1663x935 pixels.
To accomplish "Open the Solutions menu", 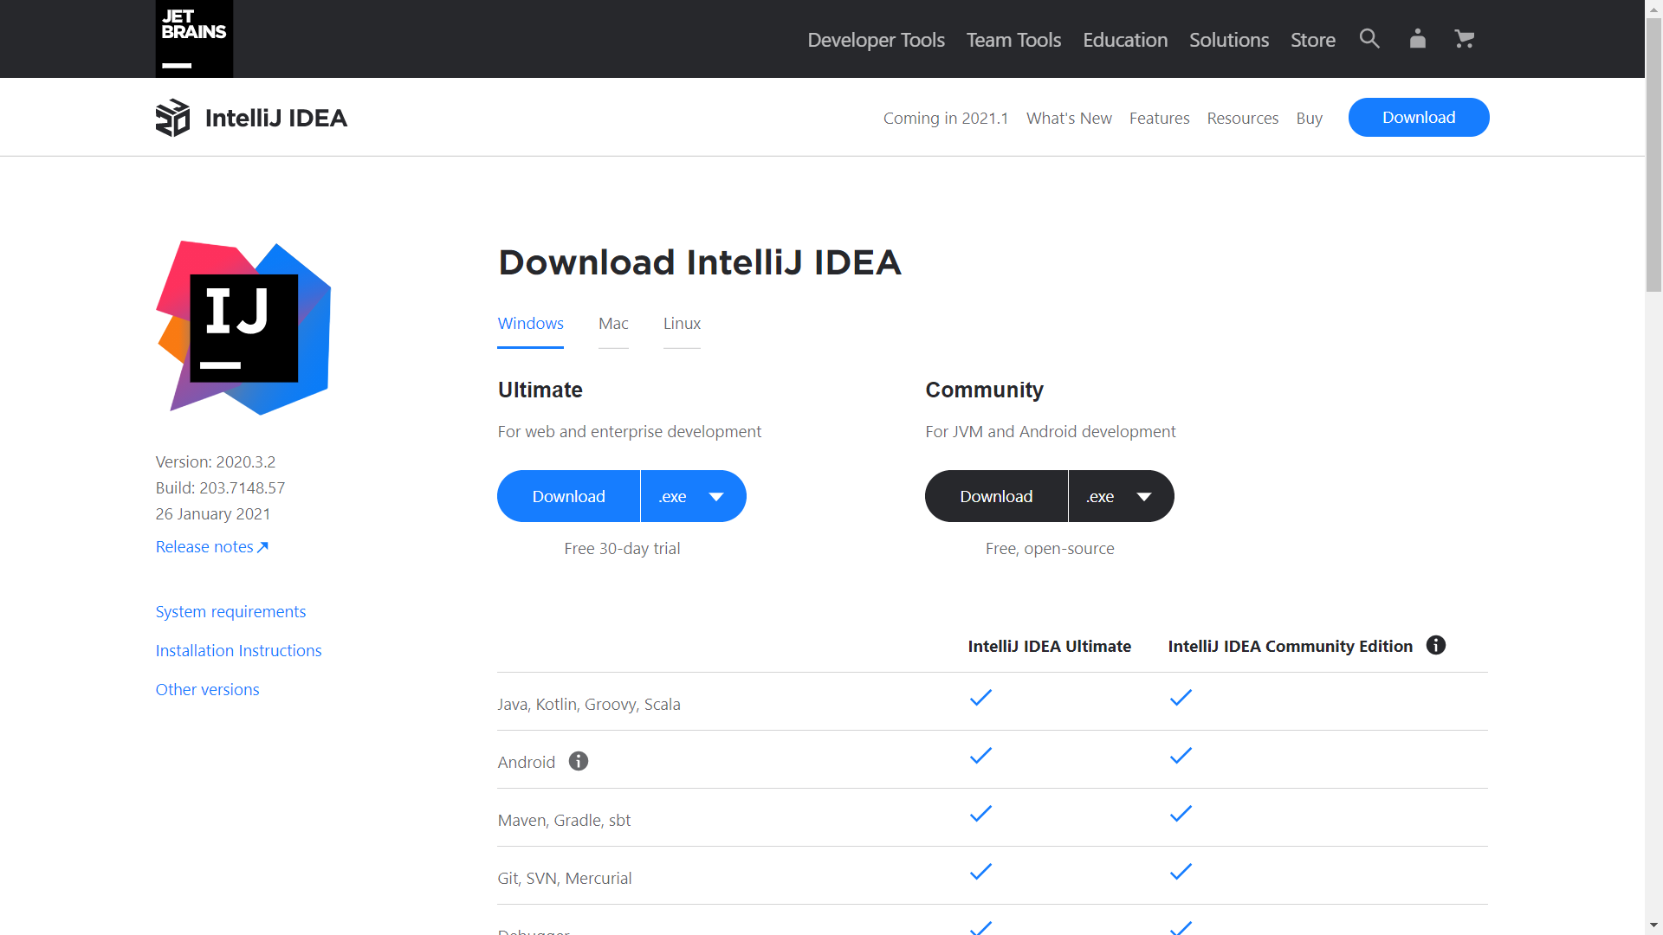I will pos(1228,40).
